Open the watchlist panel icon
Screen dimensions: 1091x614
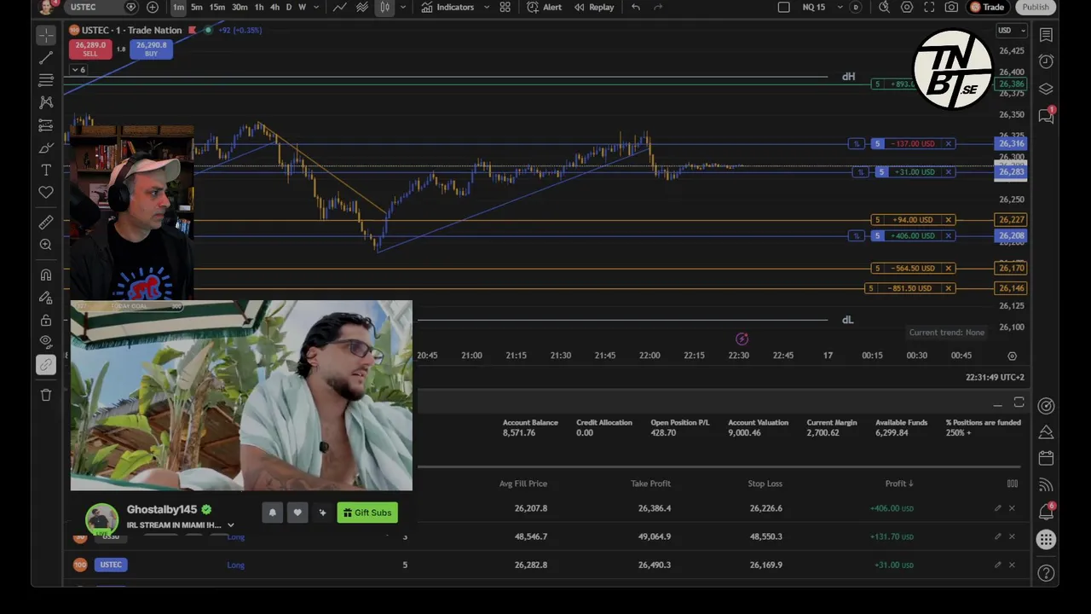coord(1046,35)
